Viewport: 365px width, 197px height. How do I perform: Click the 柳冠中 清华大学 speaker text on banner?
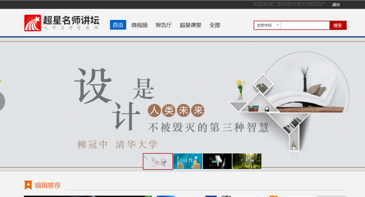point(118,145)
